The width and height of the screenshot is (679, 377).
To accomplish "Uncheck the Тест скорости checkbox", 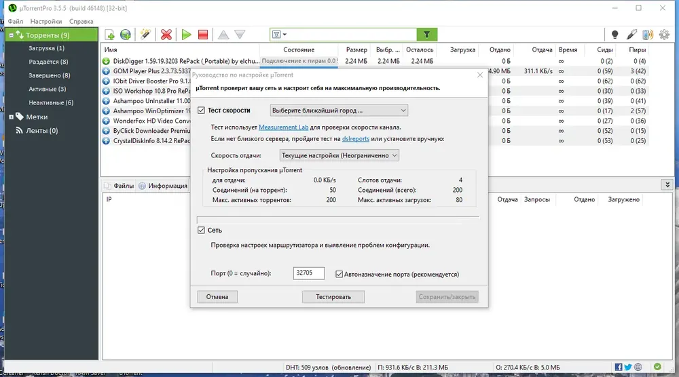I will (201, 111).
